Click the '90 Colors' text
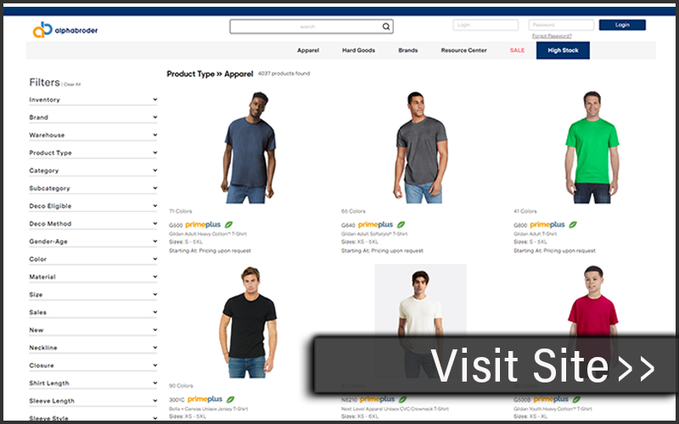Viewport: 679px width, 424px height. (x=181, y=386)
